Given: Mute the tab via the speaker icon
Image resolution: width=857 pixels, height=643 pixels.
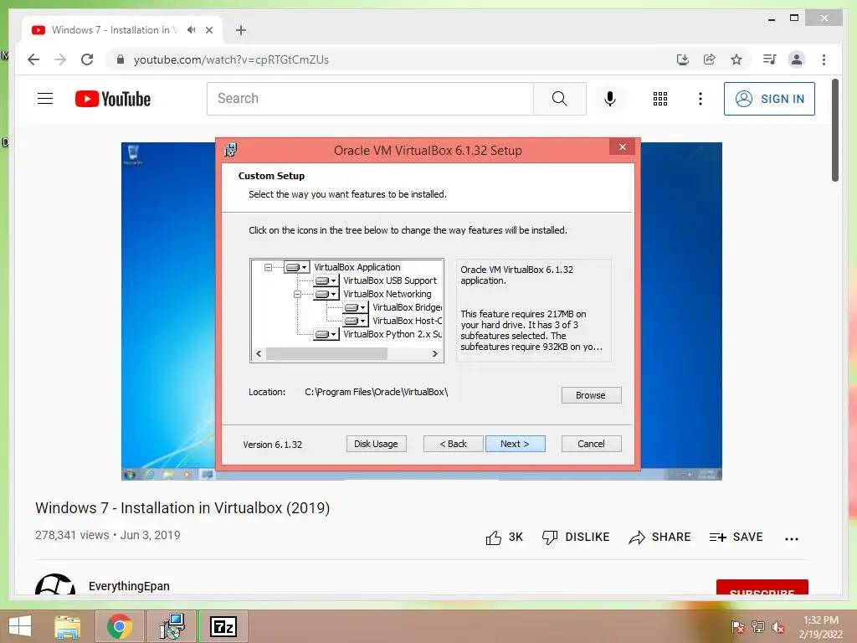Looking at the screenshot, I should coord(191,30).
